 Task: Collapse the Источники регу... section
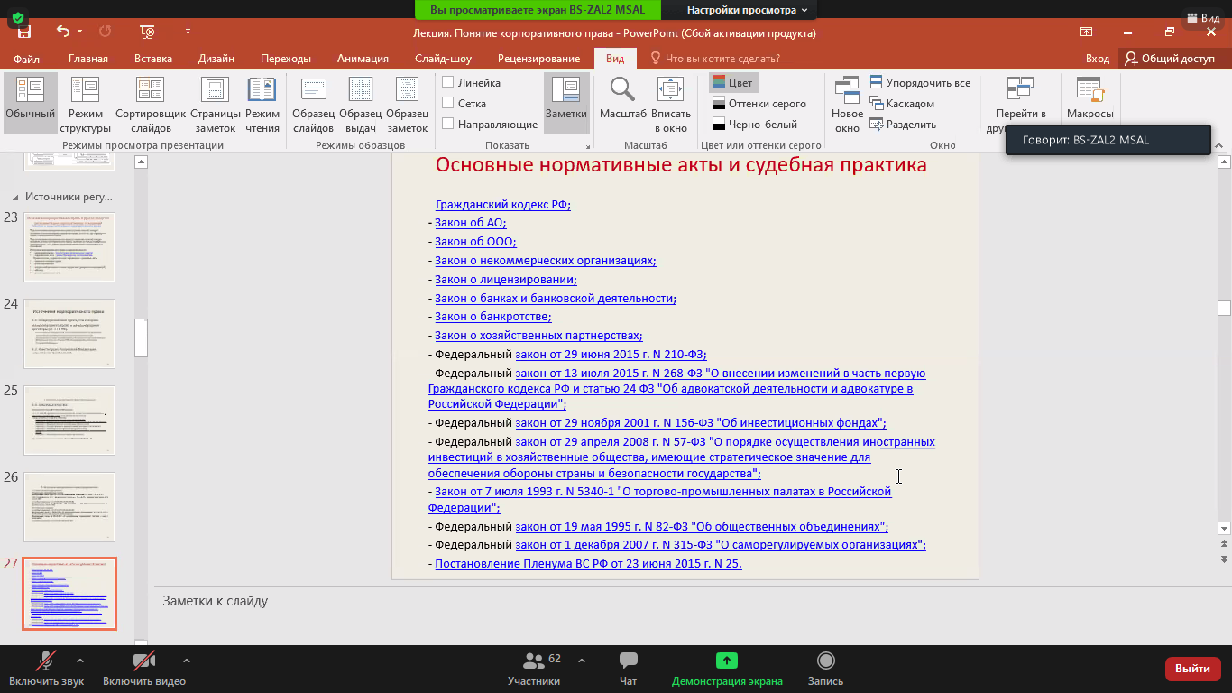14,197
